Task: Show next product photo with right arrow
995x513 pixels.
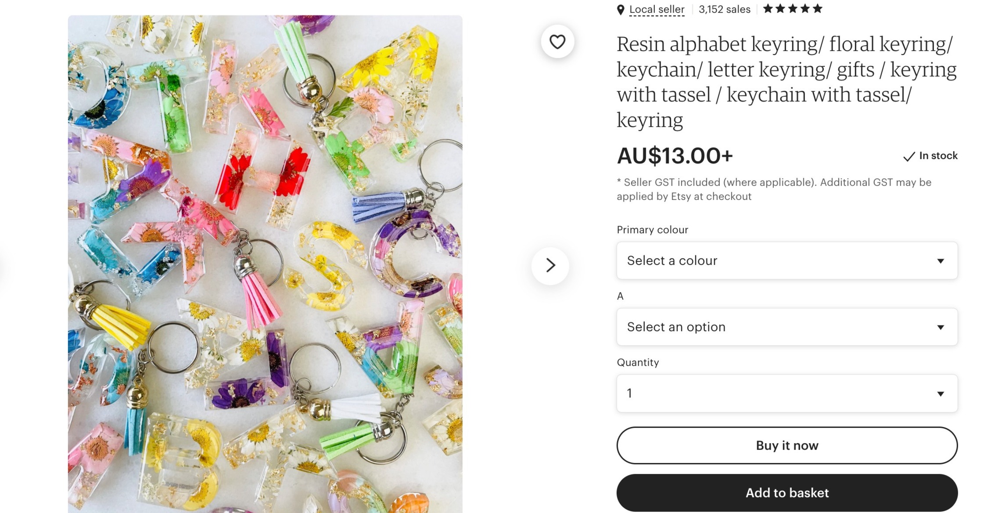Action: click(550, 265)
